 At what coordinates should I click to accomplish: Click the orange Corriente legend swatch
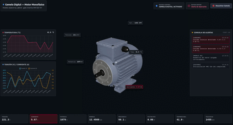[29, 68]
